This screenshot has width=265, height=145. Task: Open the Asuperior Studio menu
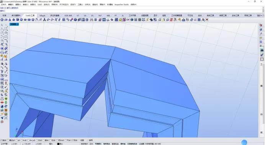click(x=121, y=5)
